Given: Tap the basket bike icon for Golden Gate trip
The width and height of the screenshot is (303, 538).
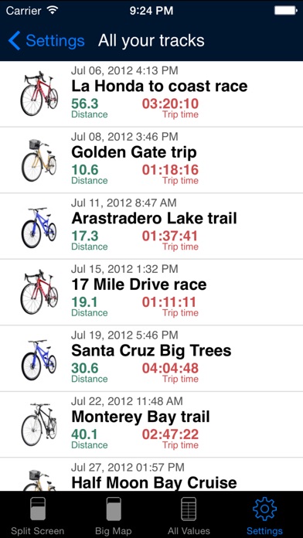Looking at the screenshot, I should (x=39, y=160).
